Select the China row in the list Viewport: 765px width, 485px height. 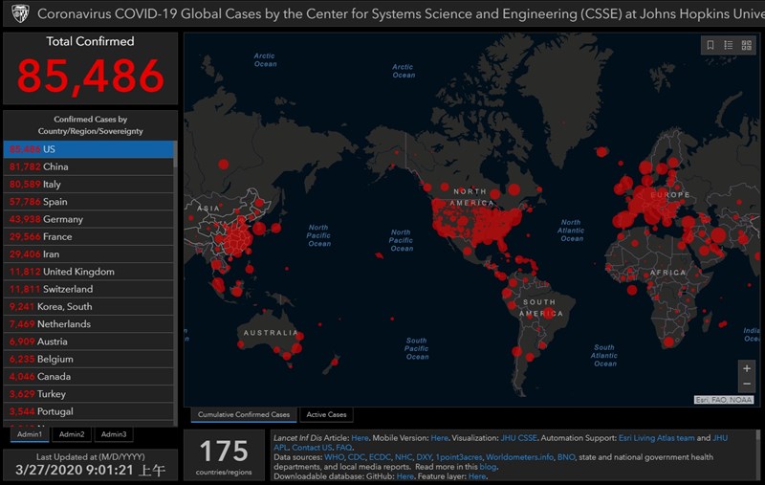[88, 166]
